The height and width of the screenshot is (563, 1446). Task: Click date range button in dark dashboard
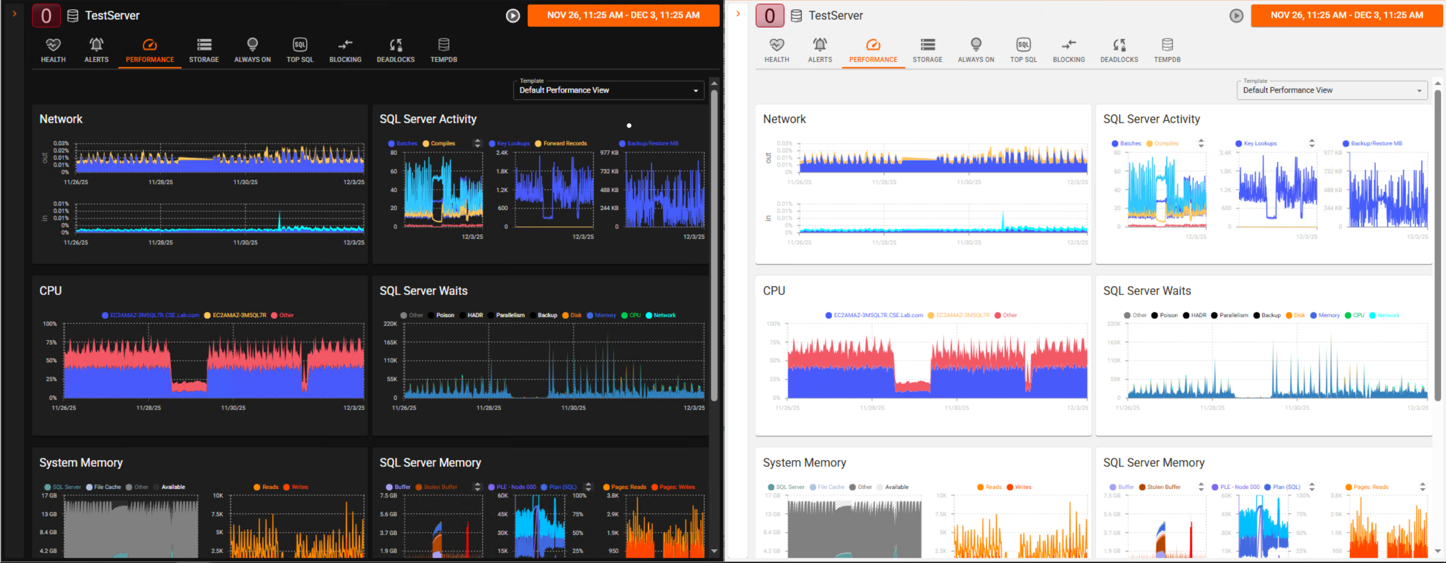click(x=623, y=16)
